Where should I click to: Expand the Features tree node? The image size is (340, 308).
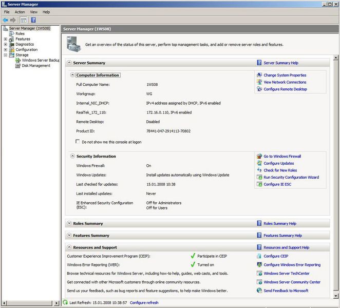(x=6, y=39)
